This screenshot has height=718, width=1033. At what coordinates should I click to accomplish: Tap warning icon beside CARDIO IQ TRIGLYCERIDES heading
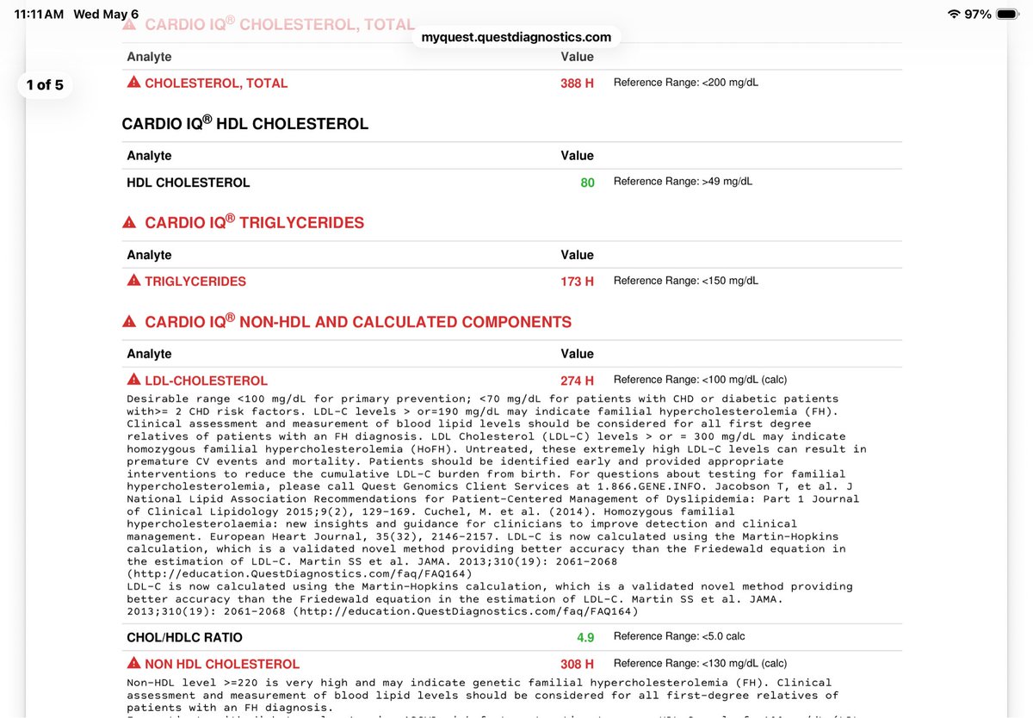(129, 223)
